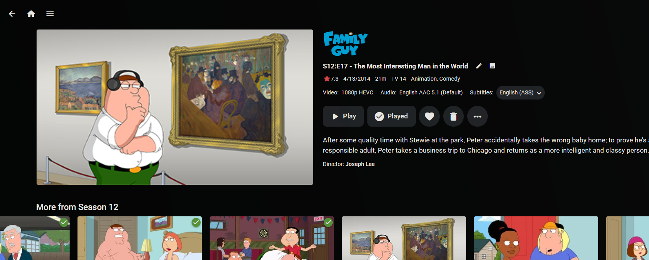Image resolution: width=649 pixels, height=260 pixels.
Task: Edit metadata with the pencil icon
Action: coord(479,66)
